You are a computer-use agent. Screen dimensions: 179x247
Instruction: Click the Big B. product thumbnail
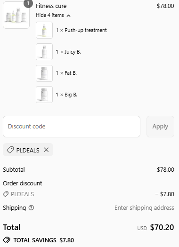pos(44,95)
